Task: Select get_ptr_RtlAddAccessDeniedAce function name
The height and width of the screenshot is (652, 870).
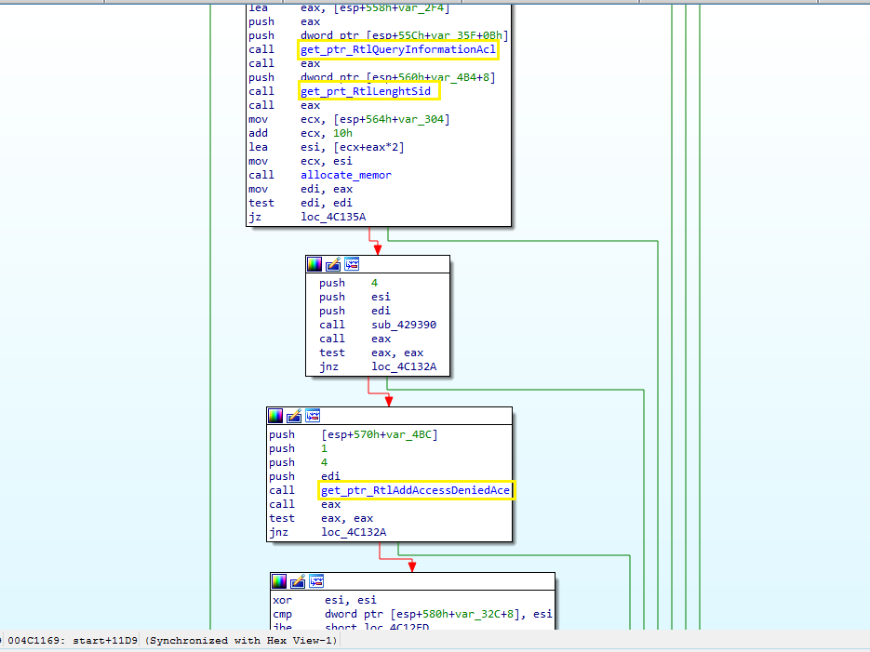Action: coord(416,490)
